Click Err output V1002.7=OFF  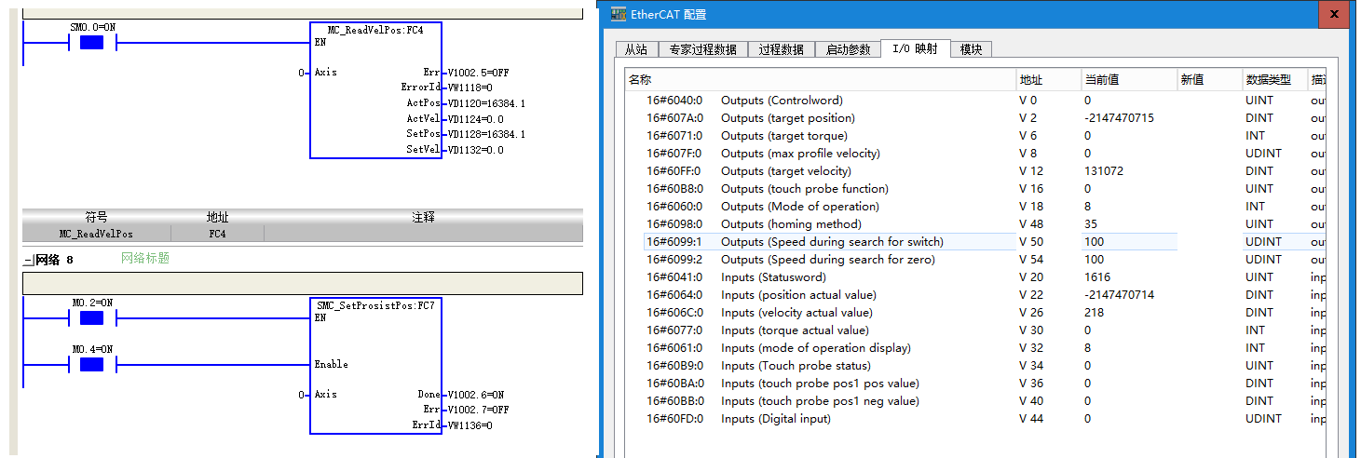(x=478, y=410)
